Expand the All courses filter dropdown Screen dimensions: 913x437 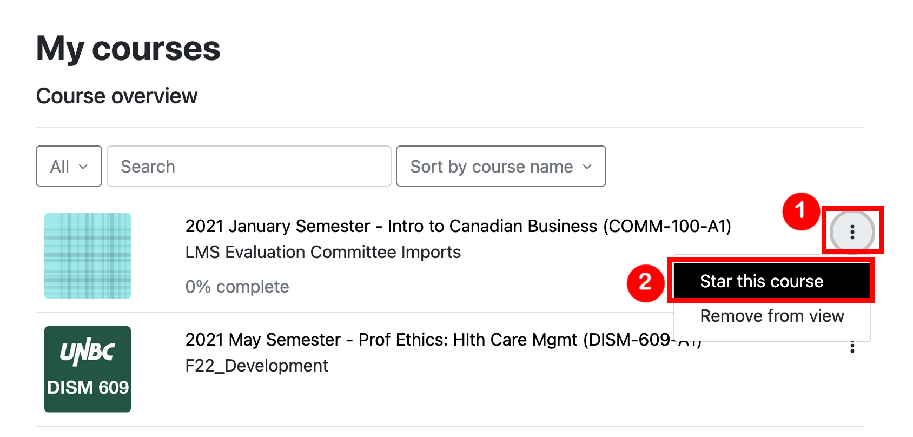(69, 167)
